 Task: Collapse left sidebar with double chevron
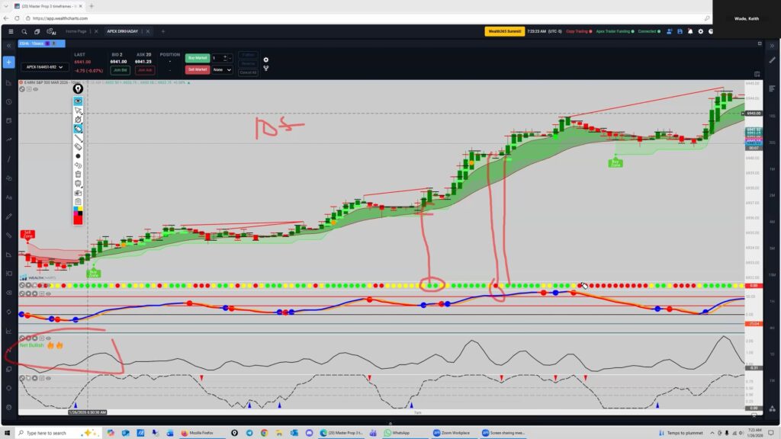click(x=8, y=45)
